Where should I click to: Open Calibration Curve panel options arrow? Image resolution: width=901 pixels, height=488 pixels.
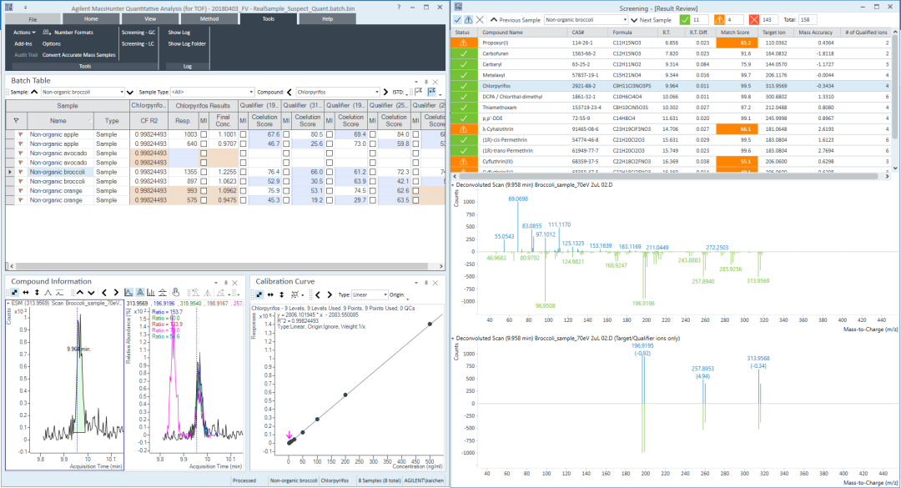click(416, 283)
